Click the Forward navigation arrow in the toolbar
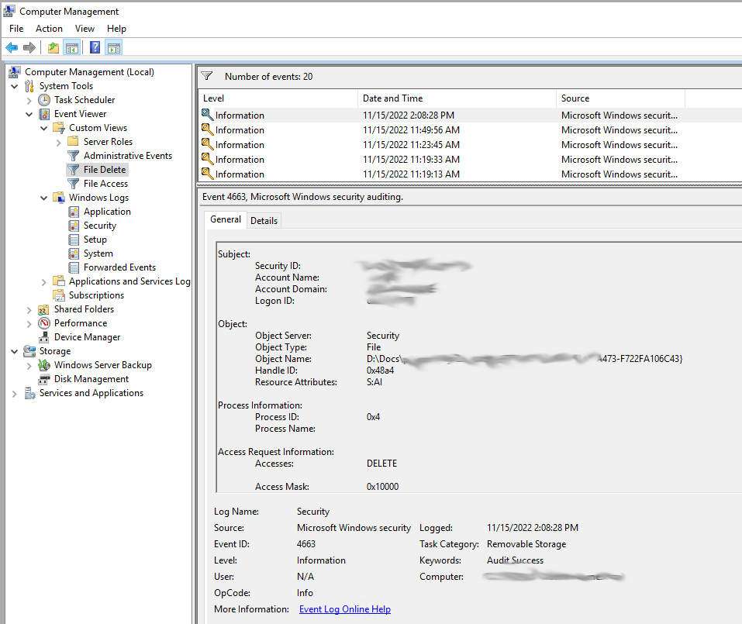Image resolution: width=742 pixels, height=624 pixels. 28,47
